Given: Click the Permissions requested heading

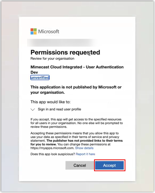Looking at the screenshot, I should 65,52.
